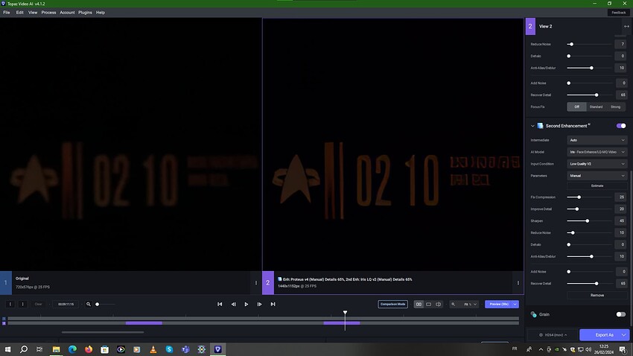Open the Plugins menu

(x=85, y=13)
